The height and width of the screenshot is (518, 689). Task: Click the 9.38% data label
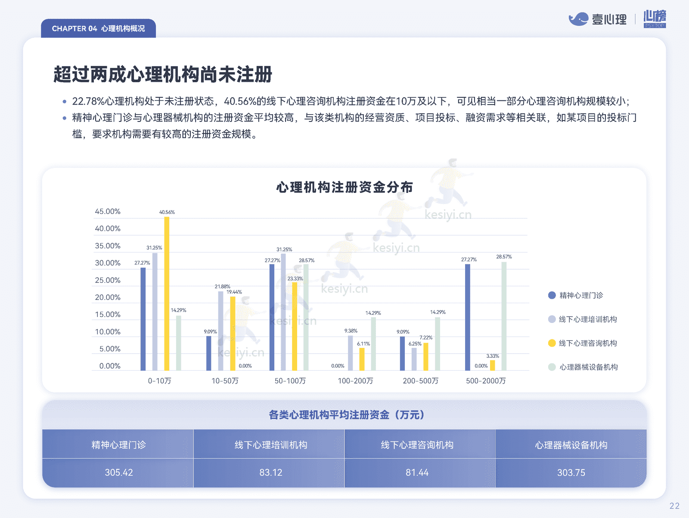coord(351,331)
